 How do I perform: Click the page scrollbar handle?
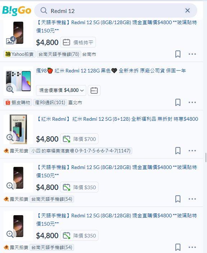[206, 157]
